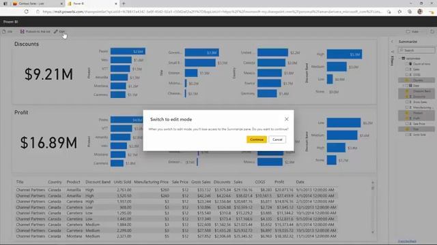Click the browser address bar URL
The width and height of the screenshot is (437, 245).
point(212,12)
